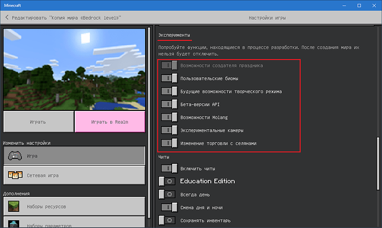The width and height of the screenshot is (382, 228).
Task: Enable Бета-версии API toggle
Action: click(x=169, y=104)
